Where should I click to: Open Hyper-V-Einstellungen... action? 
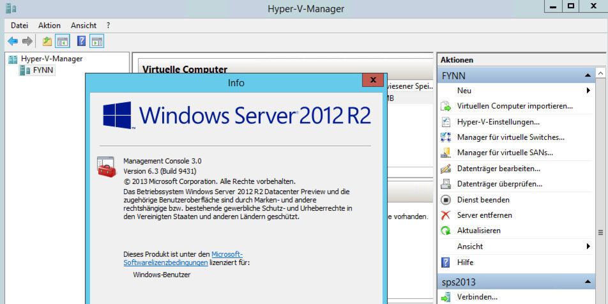498,122
